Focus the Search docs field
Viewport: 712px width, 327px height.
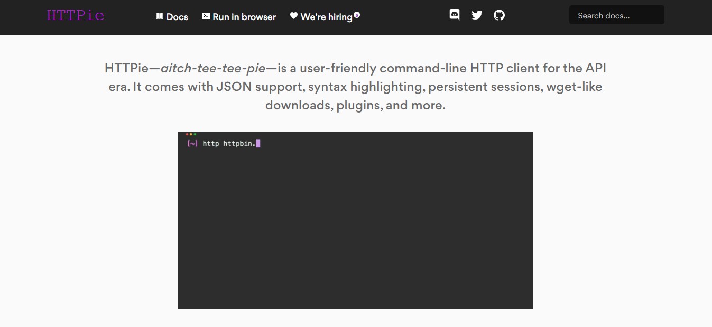(617, 15)
